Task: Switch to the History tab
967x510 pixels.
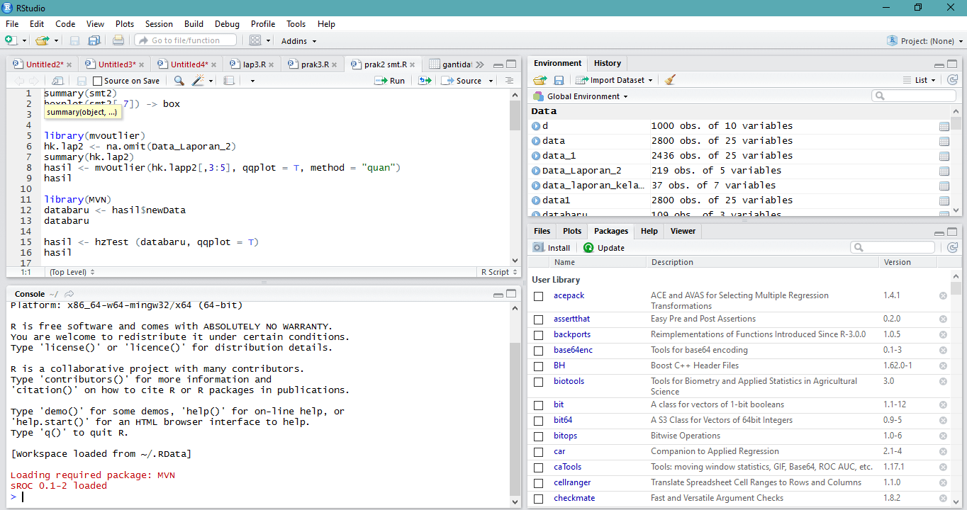Action: pos(607,63)
